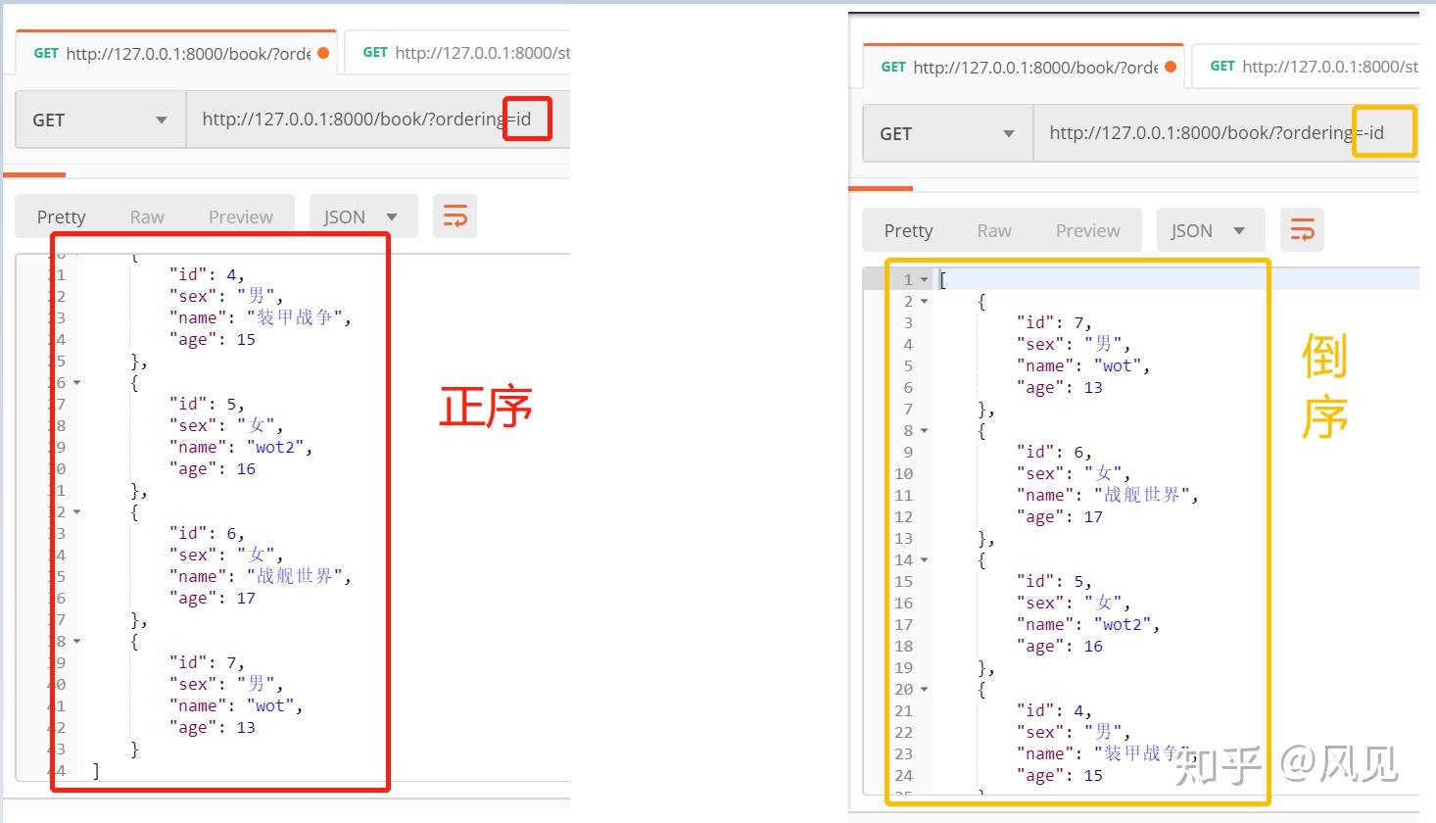The height and width of the screenshot is (823, 1436).
Task: Open JSON format dropdown in left window
Action: (x=362, y=217)
